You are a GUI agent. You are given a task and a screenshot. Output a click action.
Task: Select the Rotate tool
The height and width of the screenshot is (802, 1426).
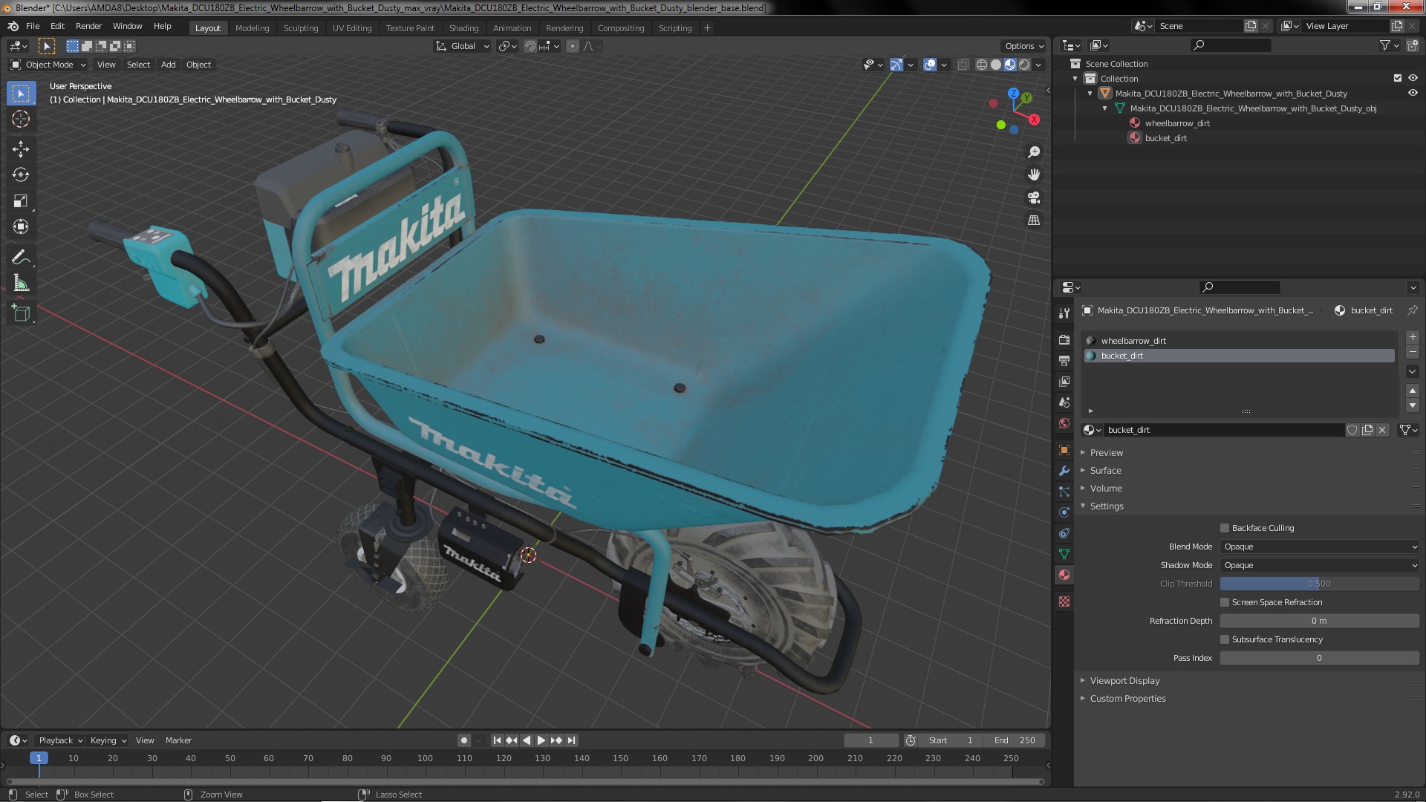(21, 175)
